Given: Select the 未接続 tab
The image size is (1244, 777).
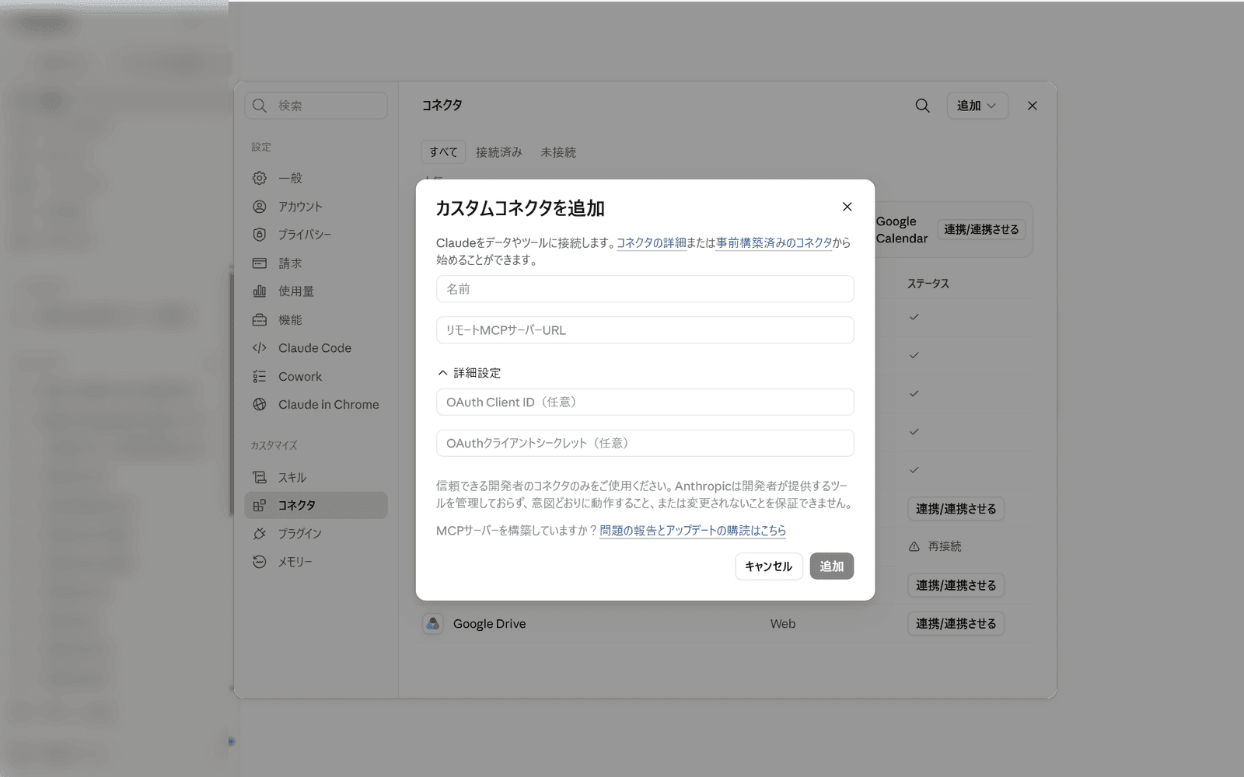Looking at the screenshot, I should tap(558, 152).
